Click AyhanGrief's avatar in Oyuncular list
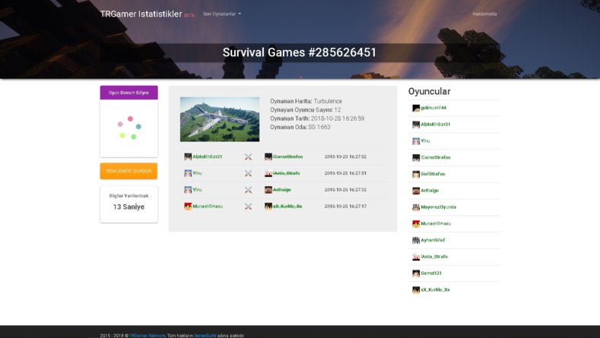 pos(416,240)
